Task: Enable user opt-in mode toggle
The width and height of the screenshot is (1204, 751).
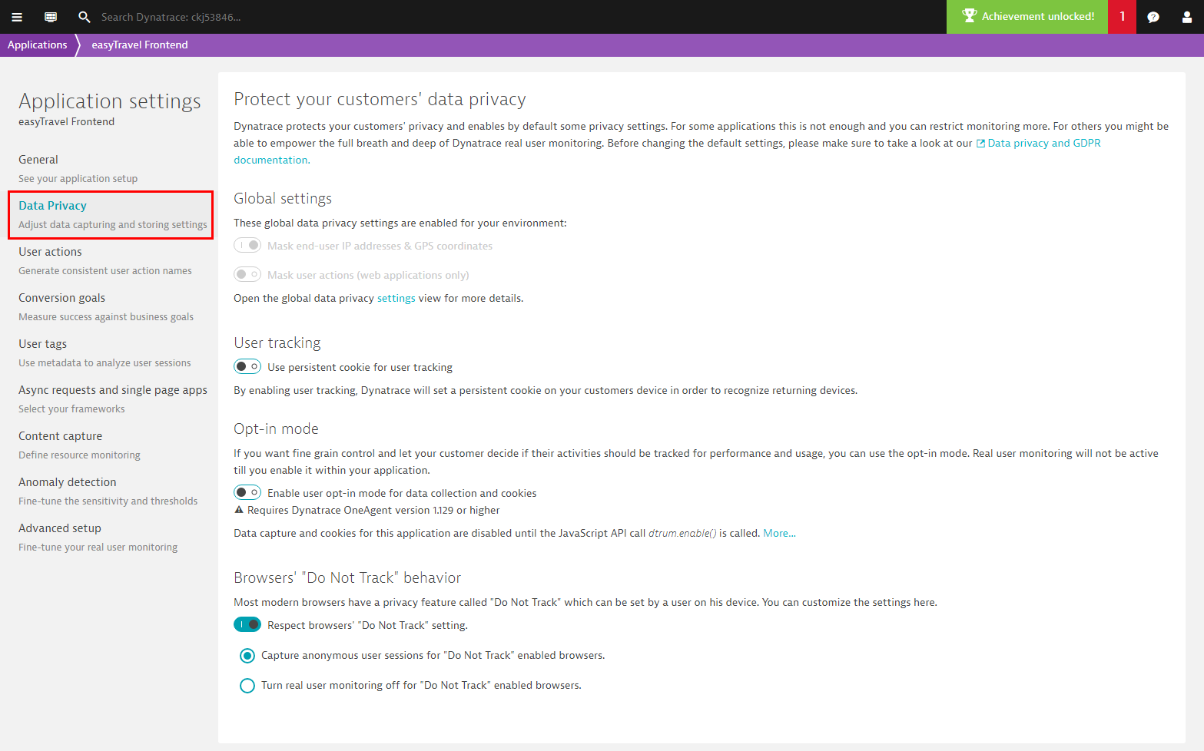Action: pyautogui.click(x=247, y=492)
